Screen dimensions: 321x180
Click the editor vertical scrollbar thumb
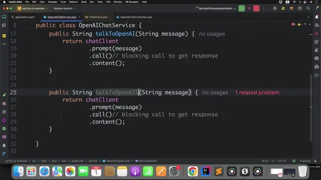[x=311, y=107]
